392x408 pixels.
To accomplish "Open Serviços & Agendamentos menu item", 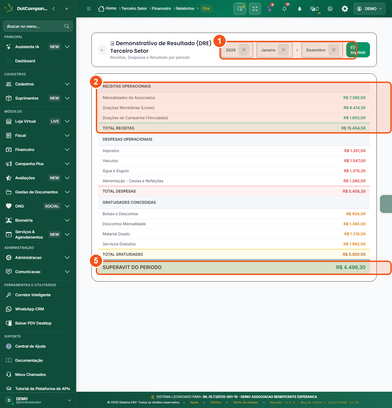I will (x=38, y=234).
